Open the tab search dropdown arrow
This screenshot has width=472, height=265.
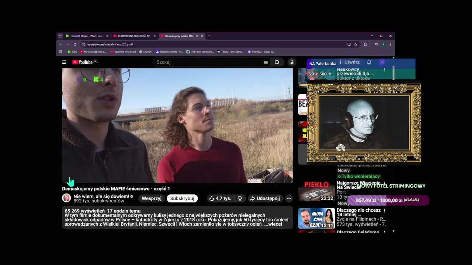[60, 36]
